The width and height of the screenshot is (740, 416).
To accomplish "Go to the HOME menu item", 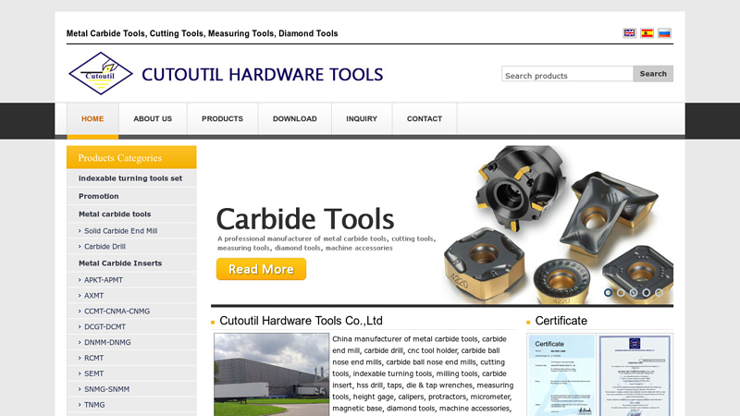I will pyautogui.click(x=92, y=119).
